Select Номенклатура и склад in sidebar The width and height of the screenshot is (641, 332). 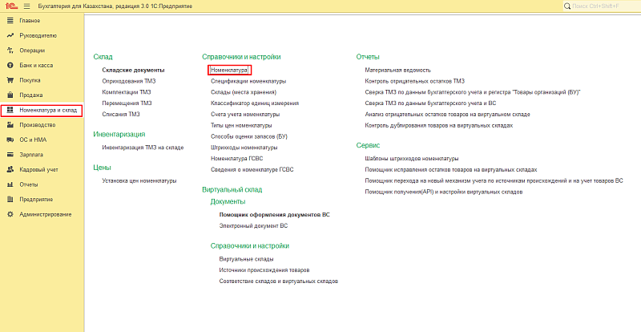point(47,110)
